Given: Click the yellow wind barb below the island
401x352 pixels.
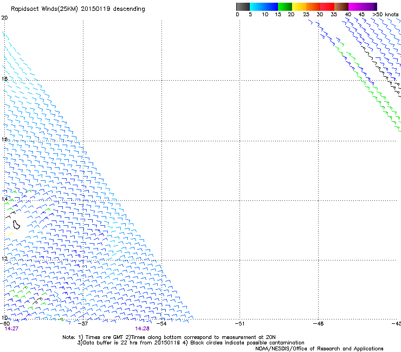Looking at the screenshot, I should point(11,234).
